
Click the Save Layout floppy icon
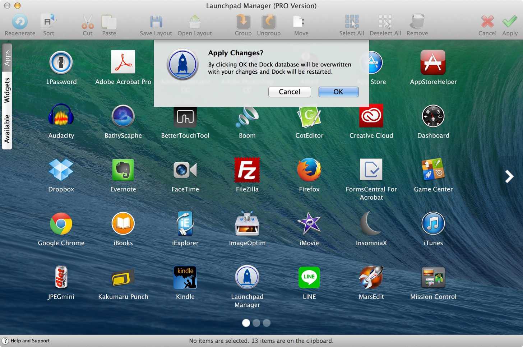[156, 22]
